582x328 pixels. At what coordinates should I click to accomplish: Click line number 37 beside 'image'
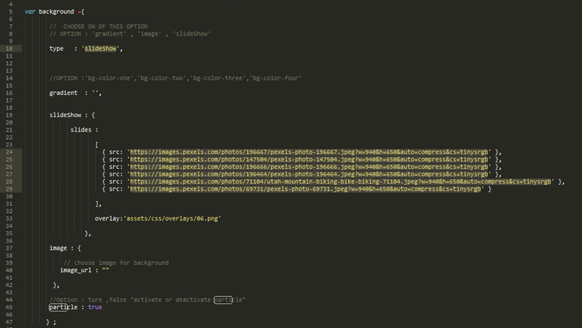click(x=9, y=248)
